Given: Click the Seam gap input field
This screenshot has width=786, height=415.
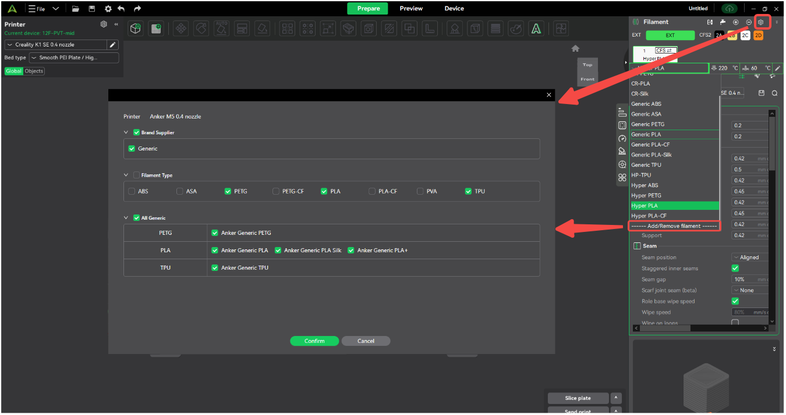Looking at the screenshot, I should (749, 280).
